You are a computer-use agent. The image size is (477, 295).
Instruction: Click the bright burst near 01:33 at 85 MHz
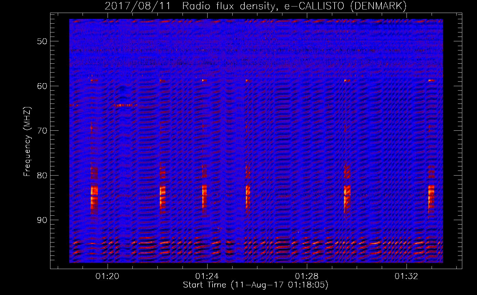pyautogui.click(x=431, y=197)
